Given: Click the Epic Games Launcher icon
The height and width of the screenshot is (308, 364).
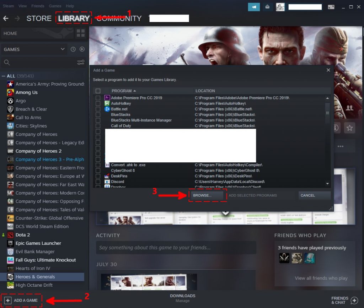Looking at the screenshot, I should coord(10,243).
